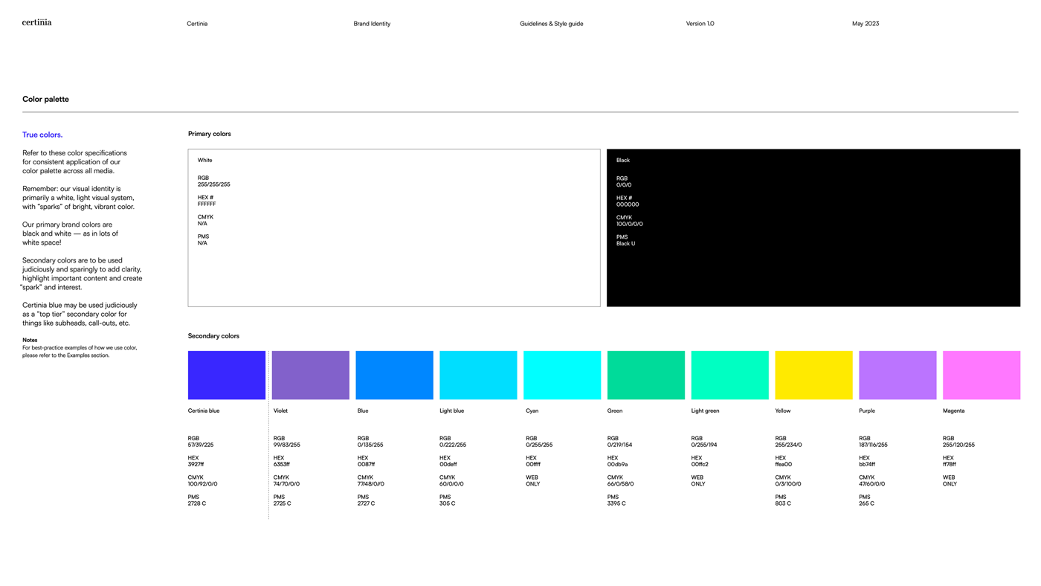Pick the Light green swatch
Screen dimensions: 1041x586
pos(729,375)
